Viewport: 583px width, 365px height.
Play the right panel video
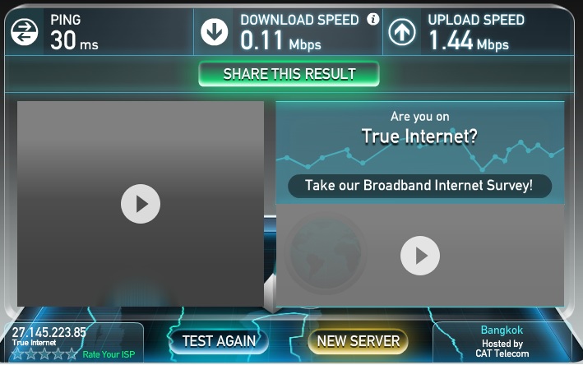pyautogui.click(x=420, y=256)
